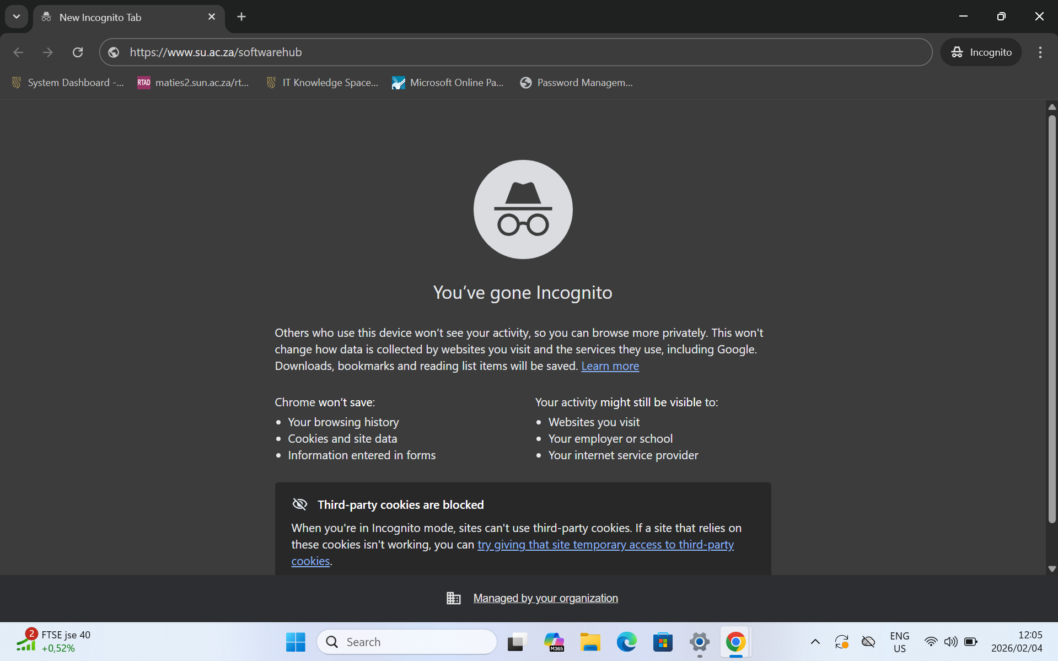
Task: Click the reload page icon
Action: coord(78,52)
